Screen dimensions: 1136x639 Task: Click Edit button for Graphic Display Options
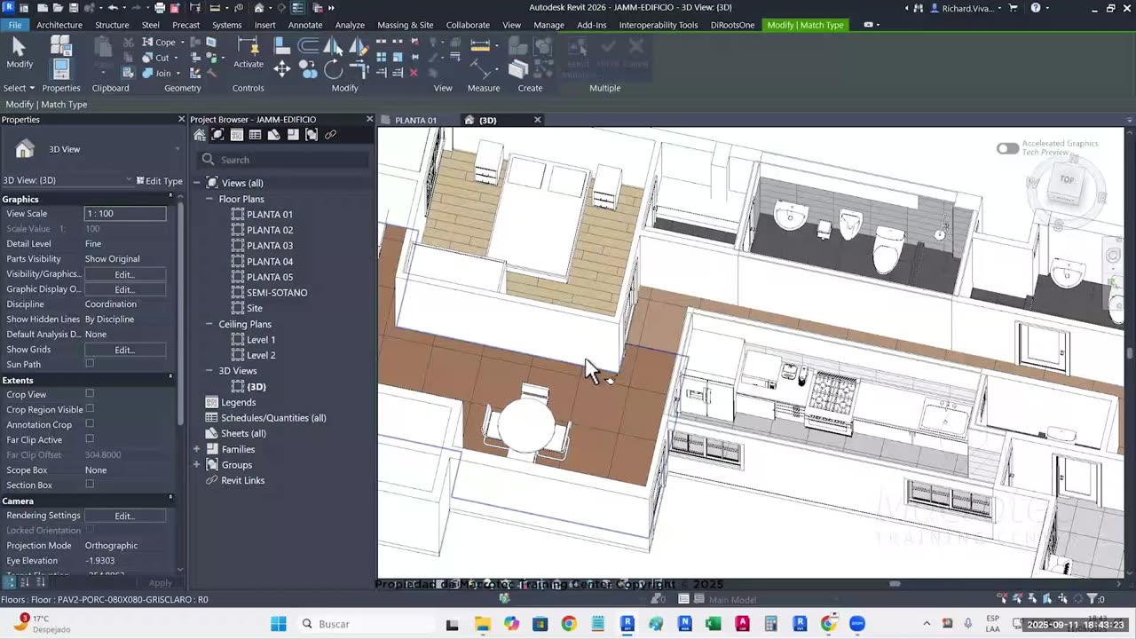(124, 289)
